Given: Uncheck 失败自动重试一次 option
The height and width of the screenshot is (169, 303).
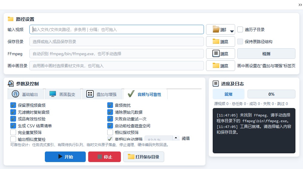Looking at the screenshot, I should click(110, 119).
